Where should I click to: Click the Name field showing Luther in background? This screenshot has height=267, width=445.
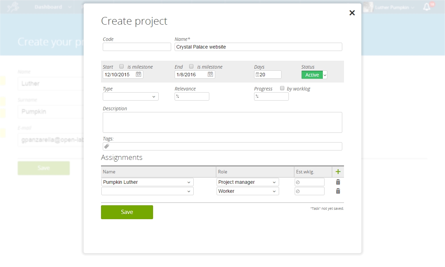[x=50, y=84]
